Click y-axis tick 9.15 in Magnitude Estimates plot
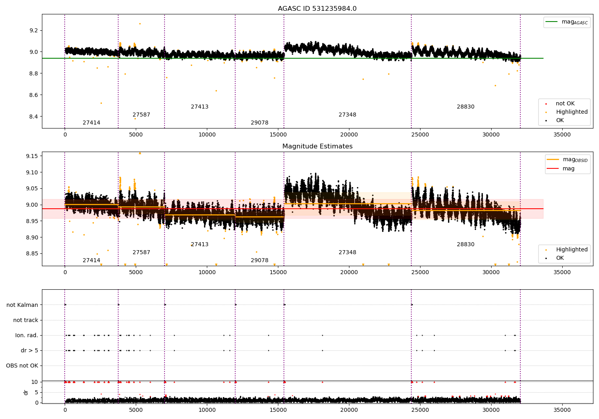Viewport: 599px width, 419px height. click(32, 156)
